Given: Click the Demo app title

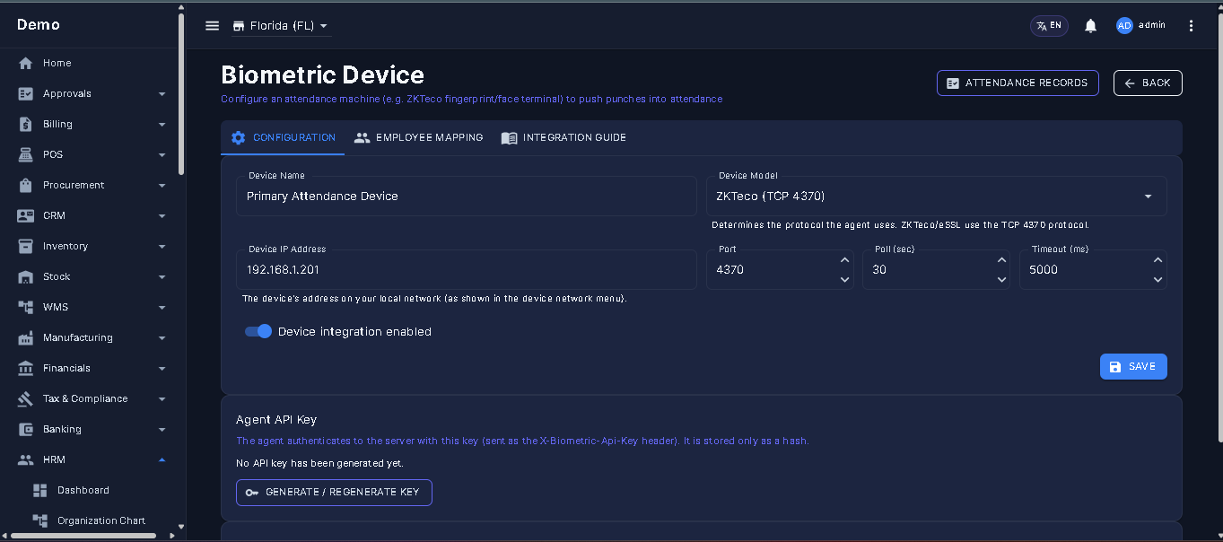Looking at the screenshot, I should (x=39, y=24).
